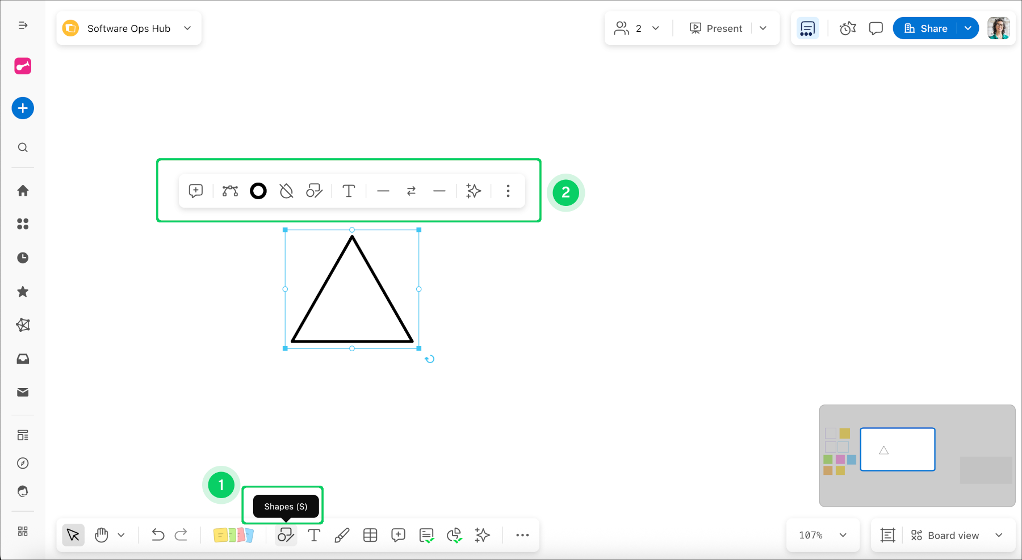Undo the last action
The height and width of the screenshot is (560, 1022).
tap(158, 534)
